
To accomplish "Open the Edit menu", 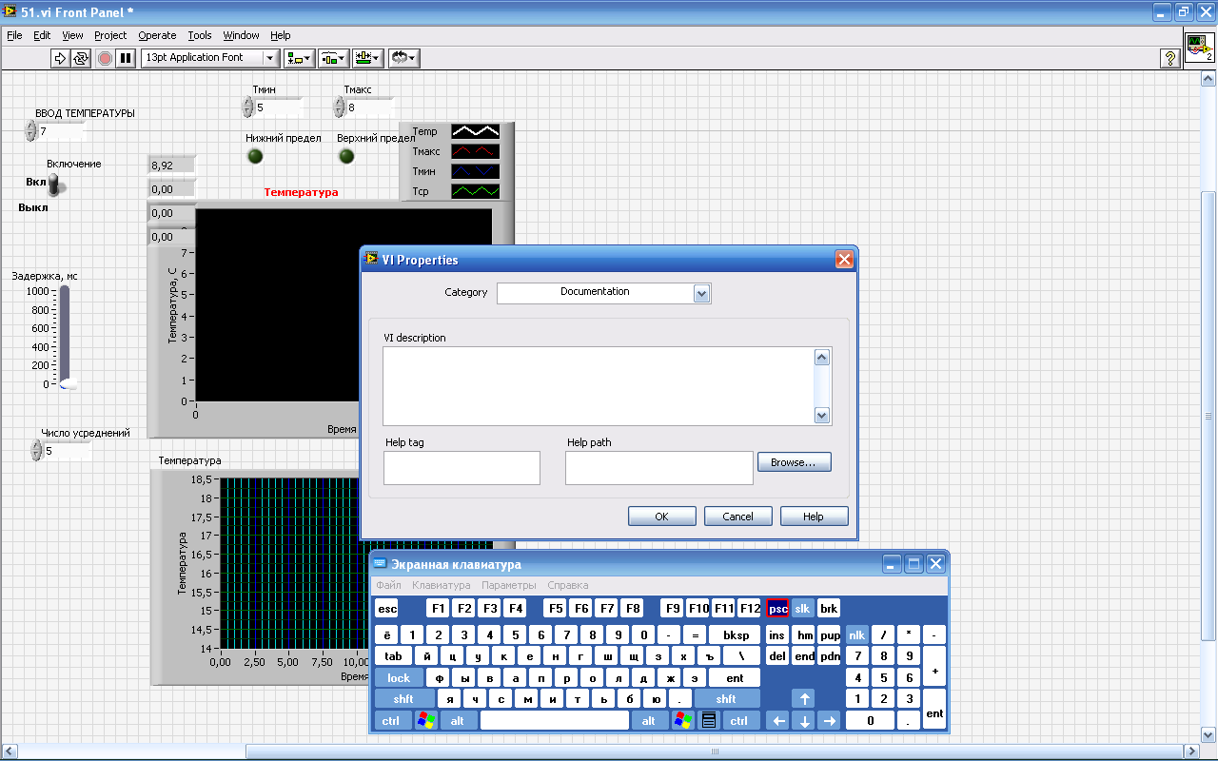I will click(x=43, y=35).
